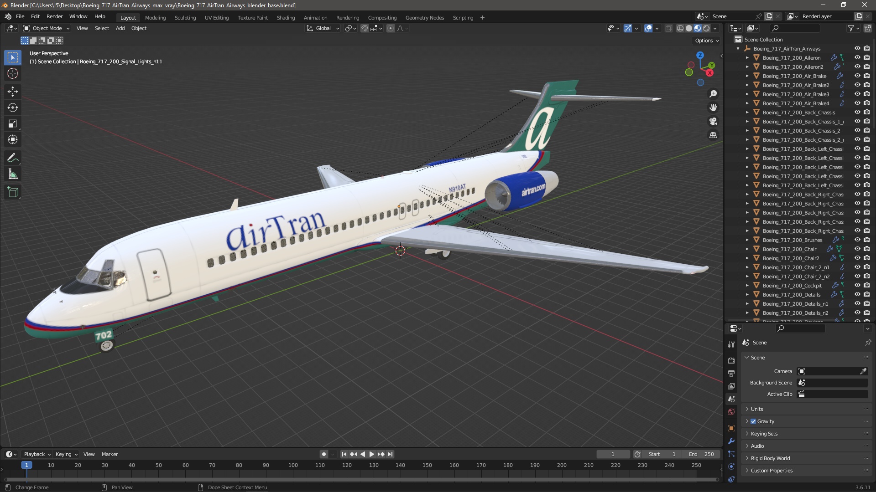Open the Marker menu in timeline
The width and height of the screenshot is (876, 492).
pos(109,454)
